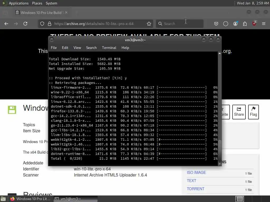Open the extensions puzzle icon

[x=245, y=24]
